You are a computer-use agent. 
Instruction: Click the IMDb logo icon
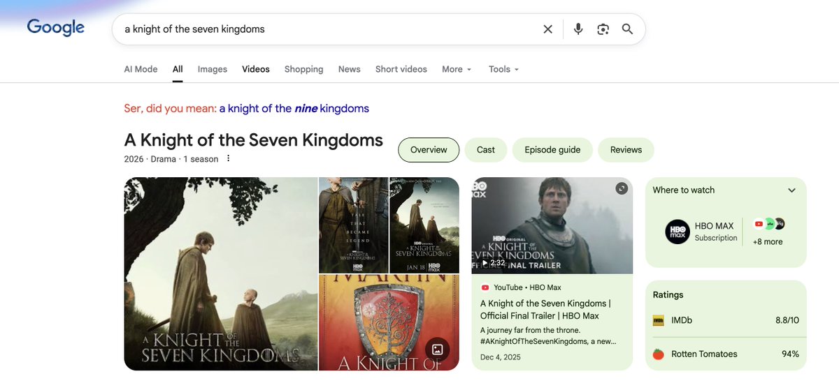coord(658,321)
